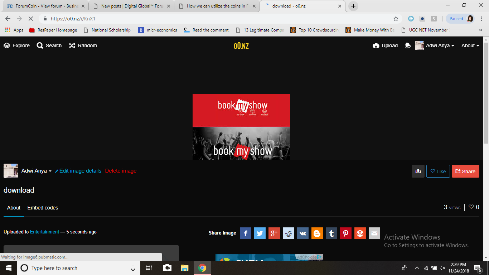Screen dimensions: 489x275
Task: Click the taskbar microphone search icon
Action: [133, 268]
